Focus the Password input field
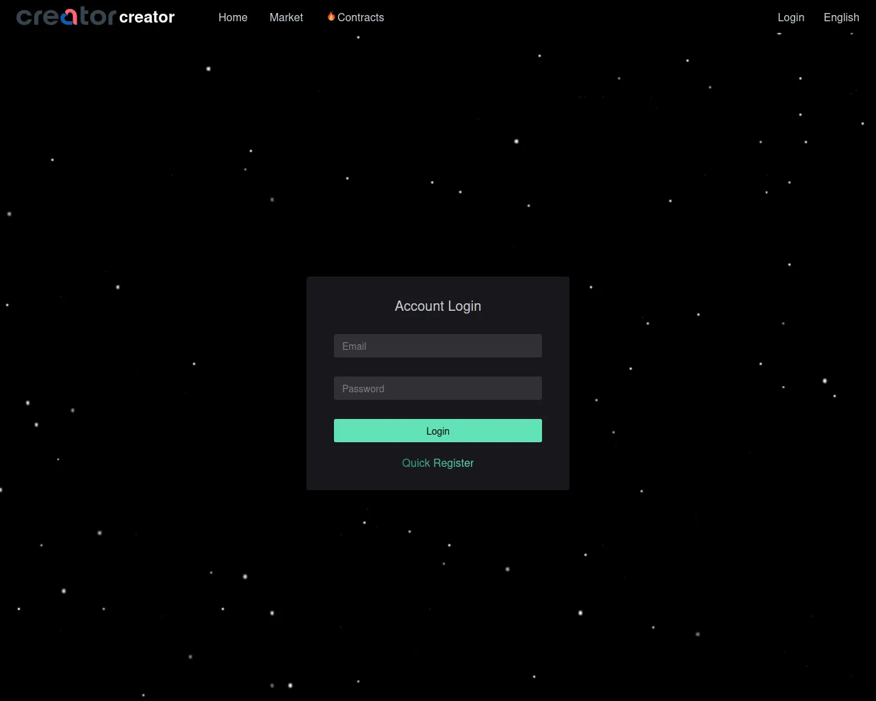876x701 pixels. [x=438, y=388]
